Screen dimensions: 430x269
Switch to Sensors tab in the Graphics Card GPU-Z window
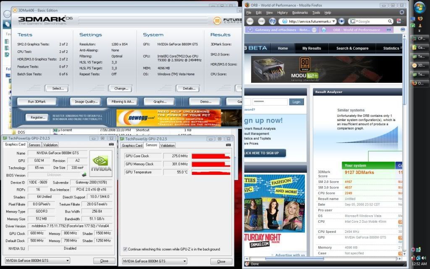pyautogui.click(x=34, y=145)
